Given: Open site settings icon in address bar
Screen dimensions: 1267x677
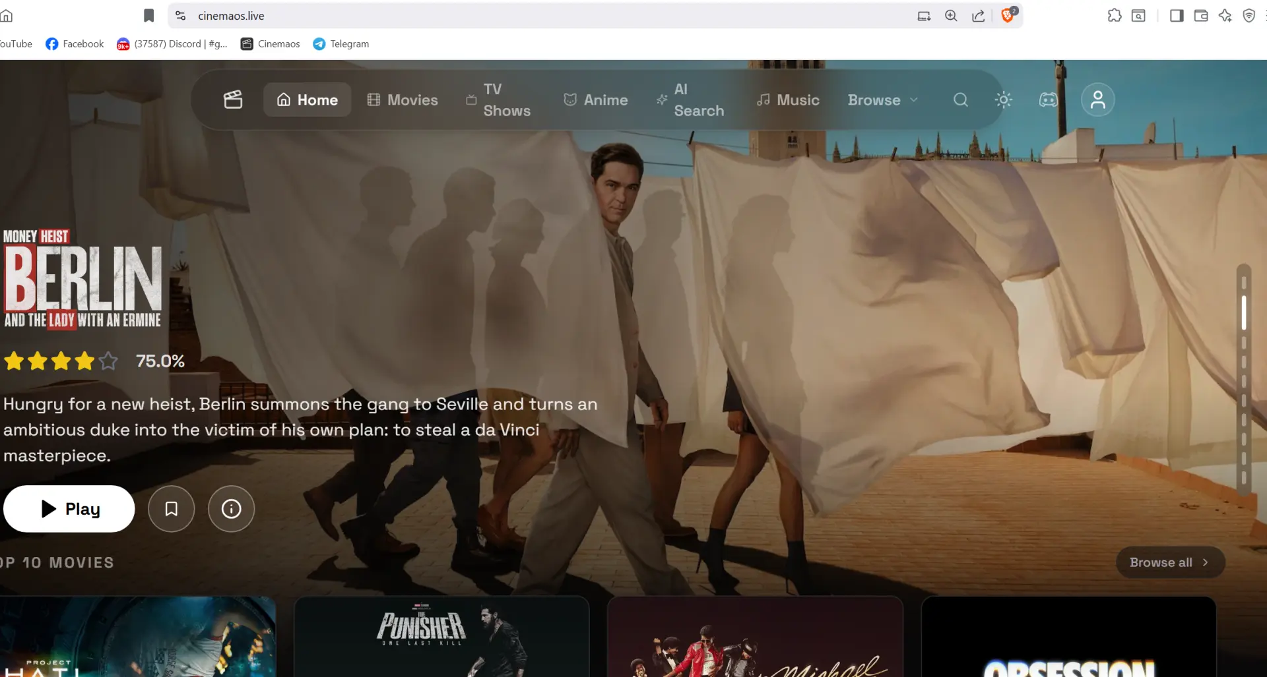Looking at the screenshot, I should click(181, 16).
